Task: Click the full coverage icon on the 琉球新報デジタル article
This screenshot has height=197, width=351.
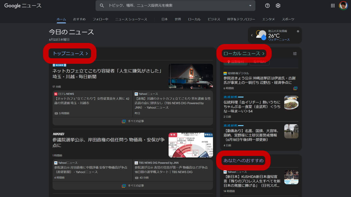Action: point(295,88)
